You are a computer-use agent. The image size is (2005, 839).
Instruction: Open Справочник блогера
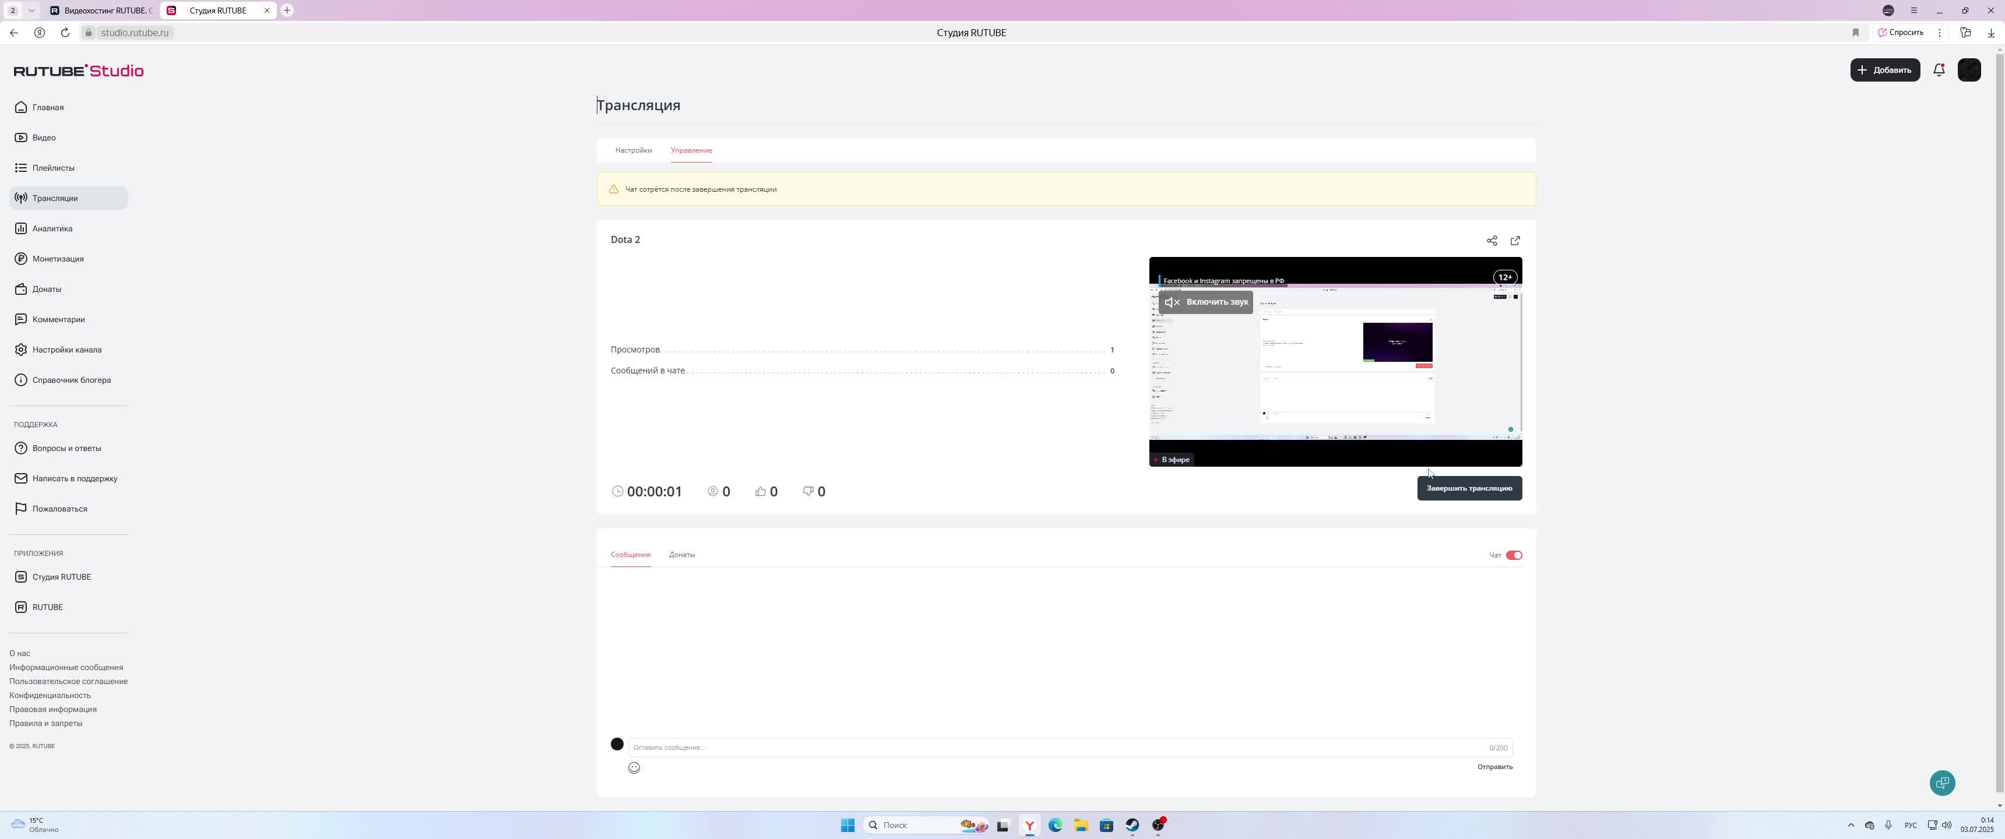69,380
